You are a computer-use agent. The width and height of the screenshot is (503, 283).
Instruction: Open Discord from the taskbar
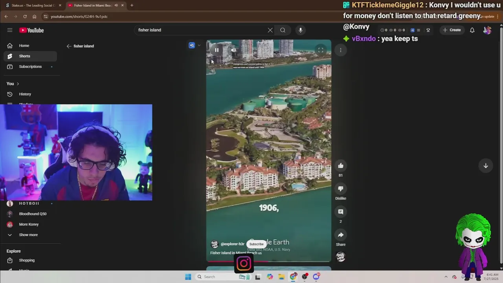tap(316, 277)
